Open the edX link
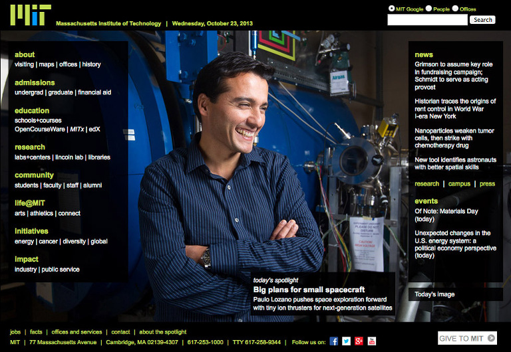This screenshot has width=511, height=352. tap(94, 129)
